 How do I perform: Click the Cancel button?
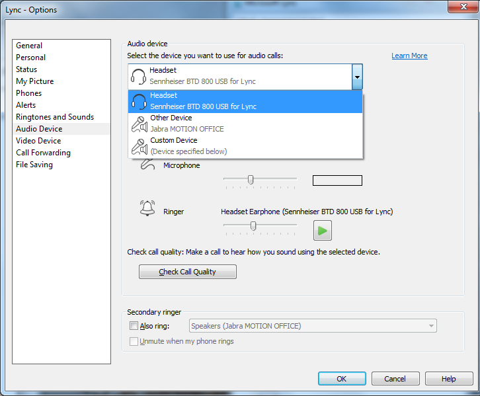click(x=395, y=379)
